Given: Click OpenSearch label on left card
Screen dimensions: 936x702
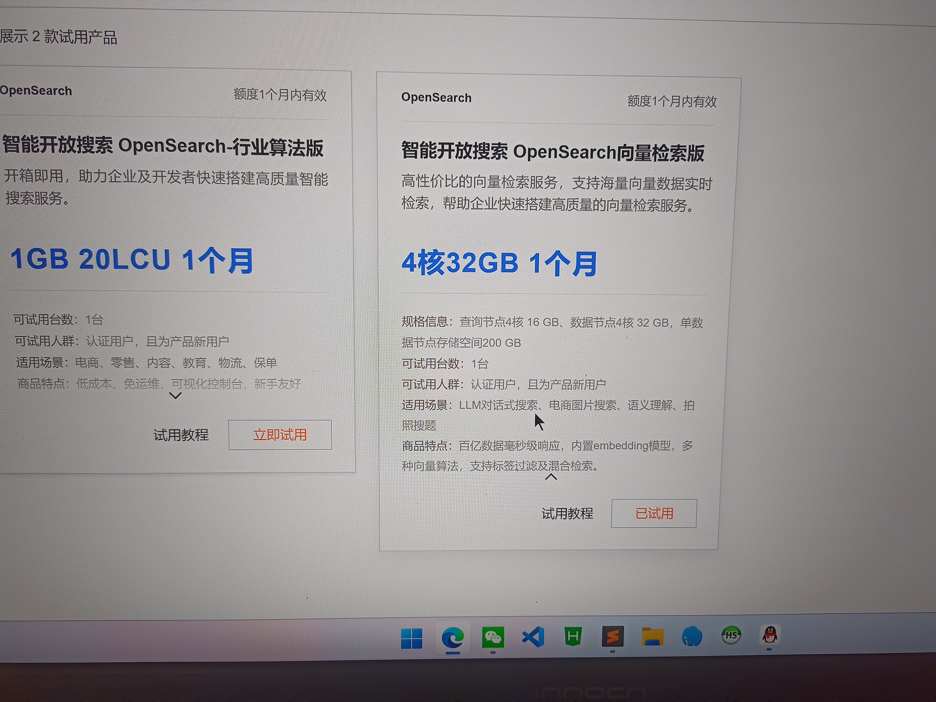Looking at the screenshot, I should (x=36, y=91).
